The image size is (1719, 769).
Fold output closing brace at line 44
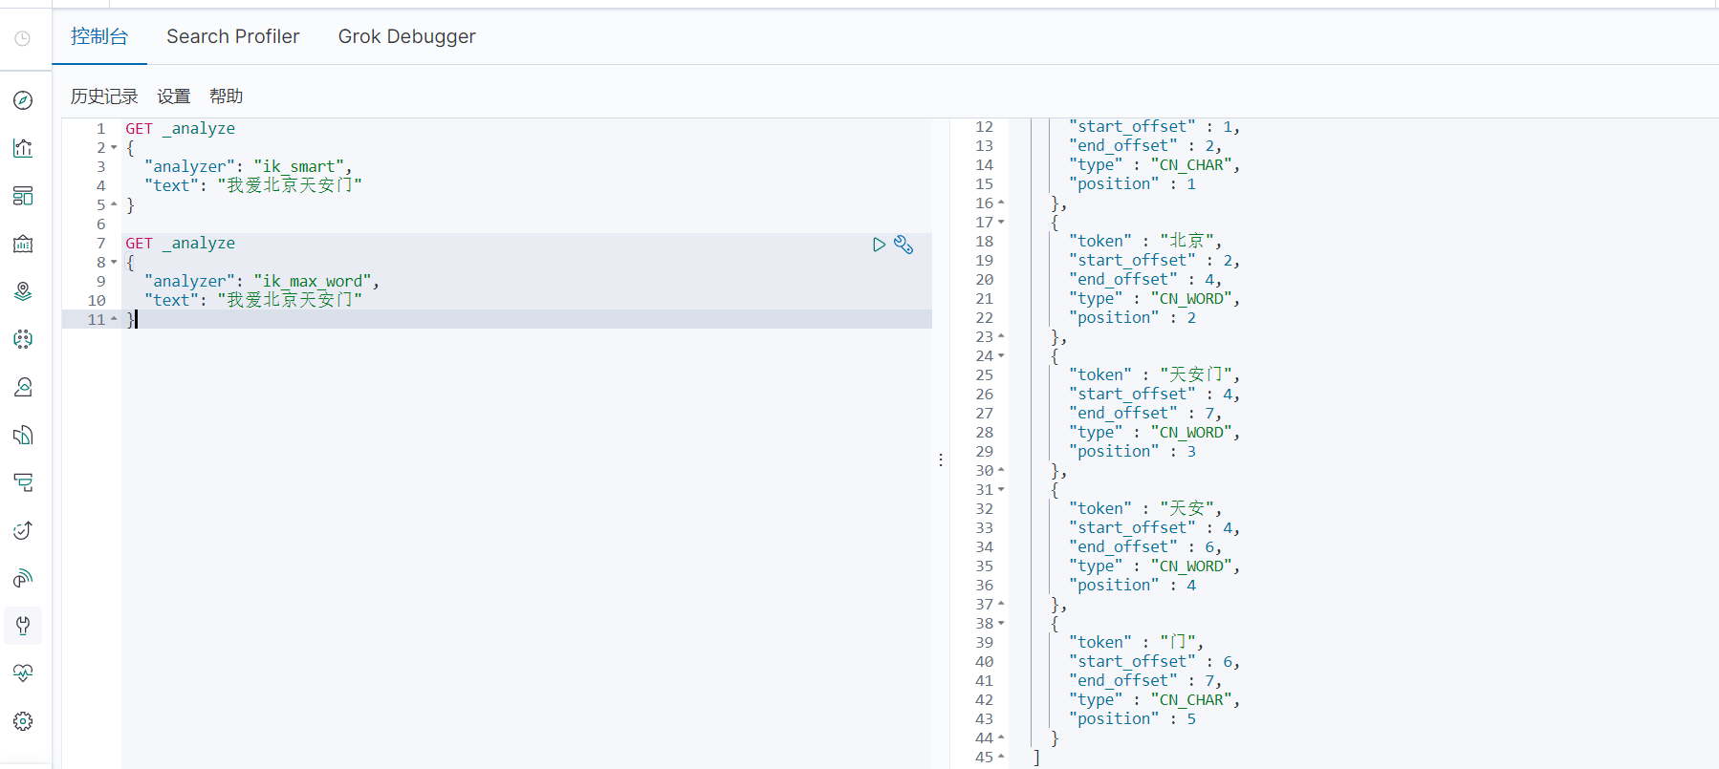[x=1001, y=737]
